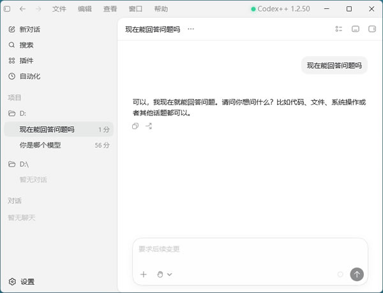Click the fork arrows icon under the reply
This screenshot has width=383, height=293.
[149, 126]
